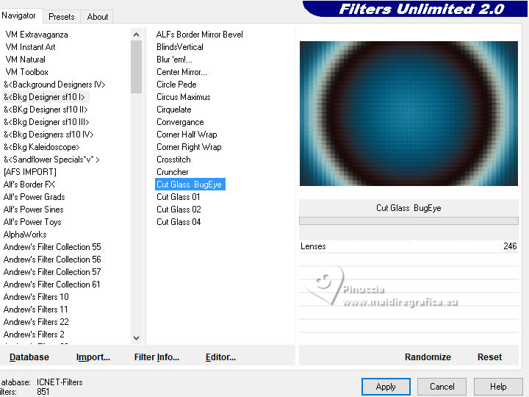Choose BlindsVertical filter
Viewport: 529px width, 397px height.
(x=180, y=47)
